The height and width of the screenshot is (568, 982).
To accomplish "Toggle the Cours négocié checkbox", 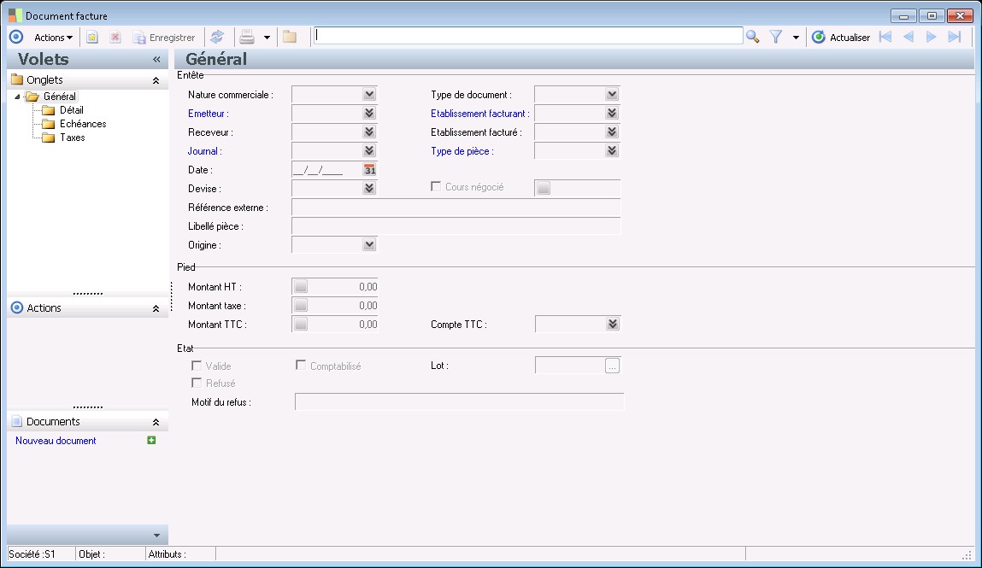I will coord(436,187).
